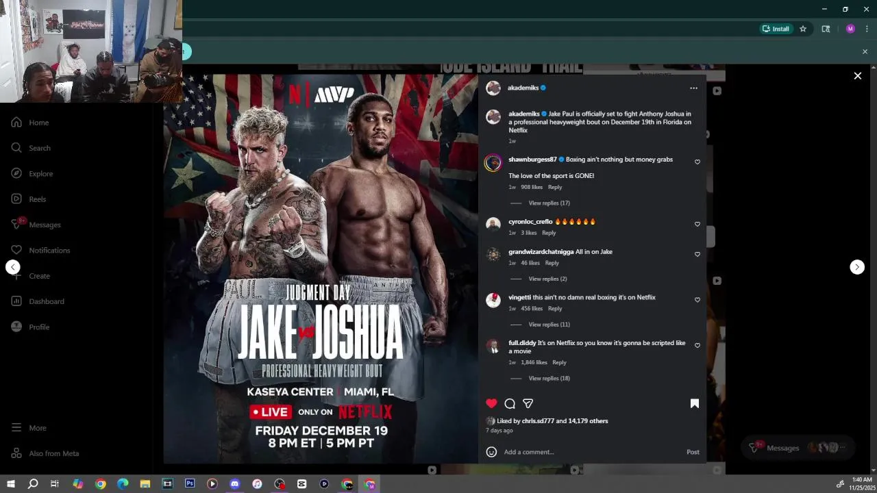Reply to full.diddy's comment
The width and height of the screenshot is (877, 493).
click(x=559, y=363)
